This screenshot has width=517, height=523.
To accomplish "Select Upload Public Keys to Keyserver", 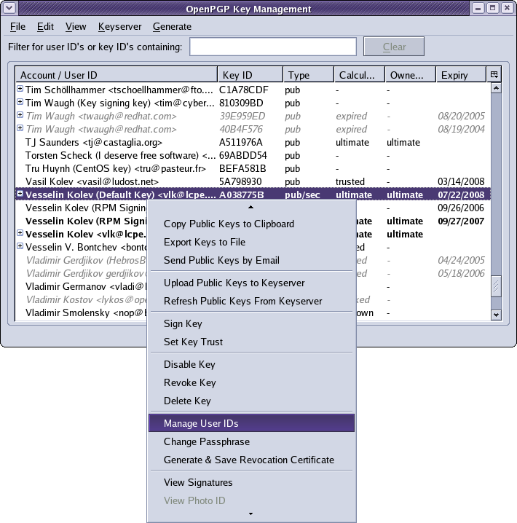I will pyautogui.click(x=251, y=283).
